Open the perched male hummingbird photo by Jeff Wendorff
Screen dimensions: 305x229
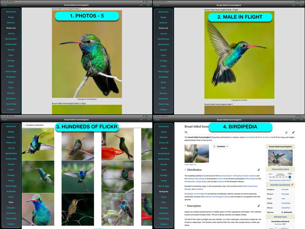(87, 54)
